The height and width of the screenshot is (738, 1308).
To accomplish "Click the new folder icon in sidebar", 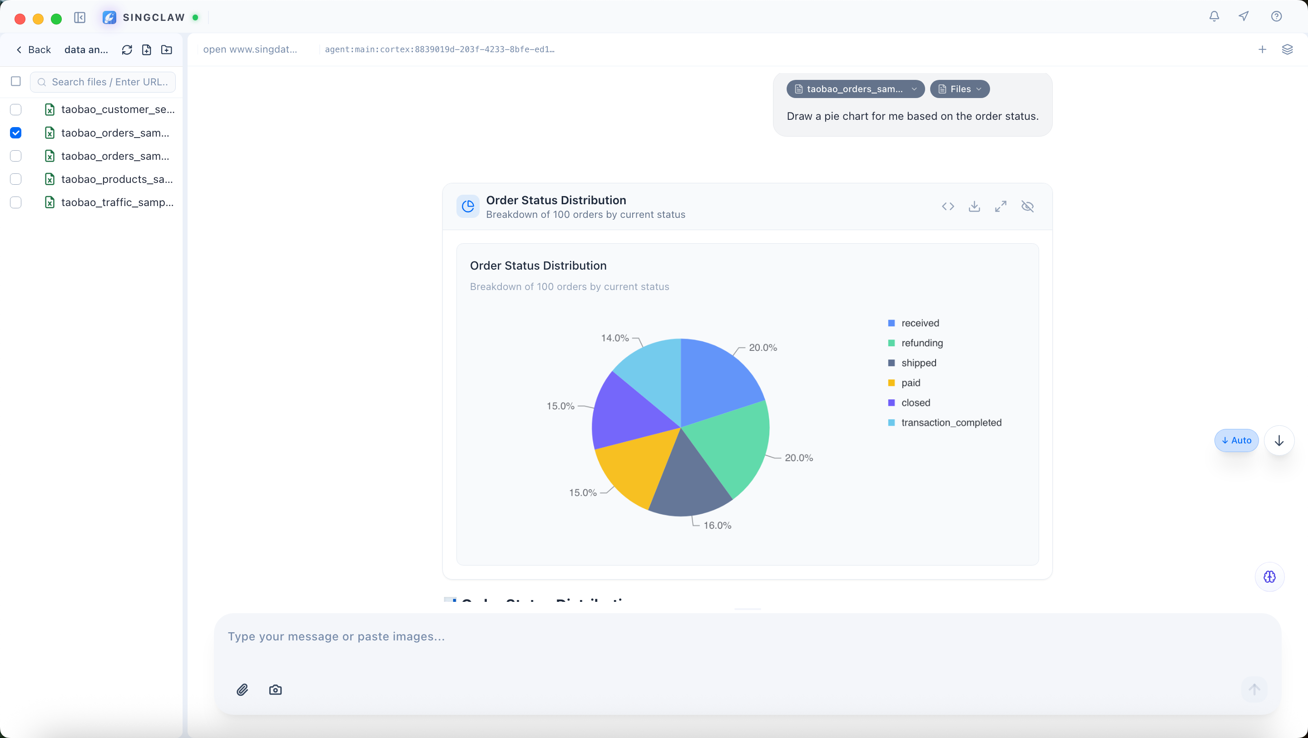I will [x=167, y=50].
